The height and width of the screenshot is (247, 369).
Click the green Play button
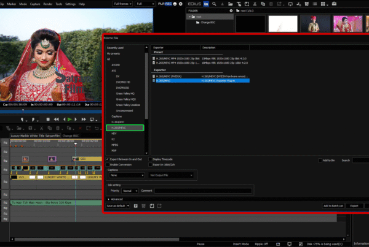(x=69, y=120)
